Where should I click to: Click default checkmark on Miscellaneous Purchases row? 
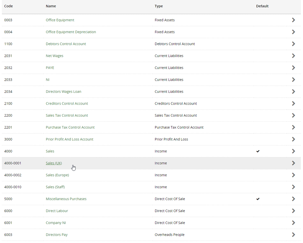pyautogui.click(x=258, y=199)
